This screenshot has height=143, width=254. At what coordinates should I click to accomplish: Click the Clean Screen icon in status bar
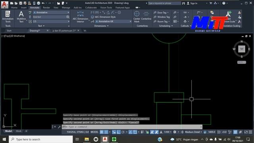coord(246,132)
